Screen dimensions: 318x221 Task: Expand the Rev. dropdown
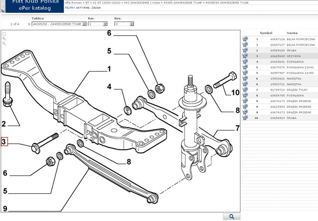(x=131, y=24)
